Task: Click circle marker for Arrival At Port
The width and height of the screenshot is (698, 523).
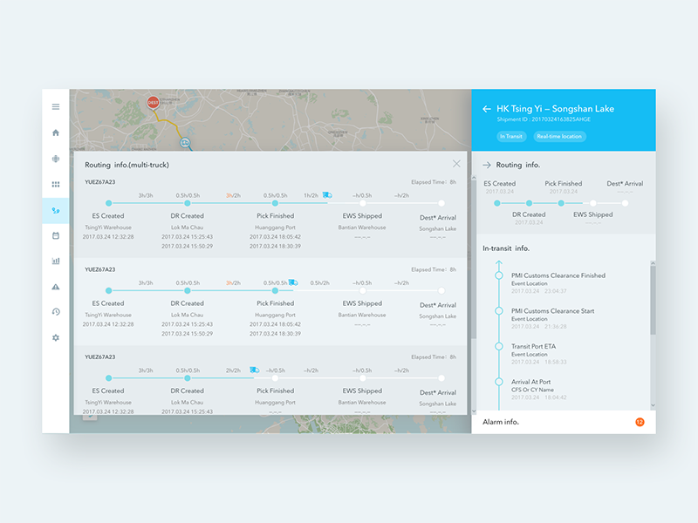Action: [499, 382]
